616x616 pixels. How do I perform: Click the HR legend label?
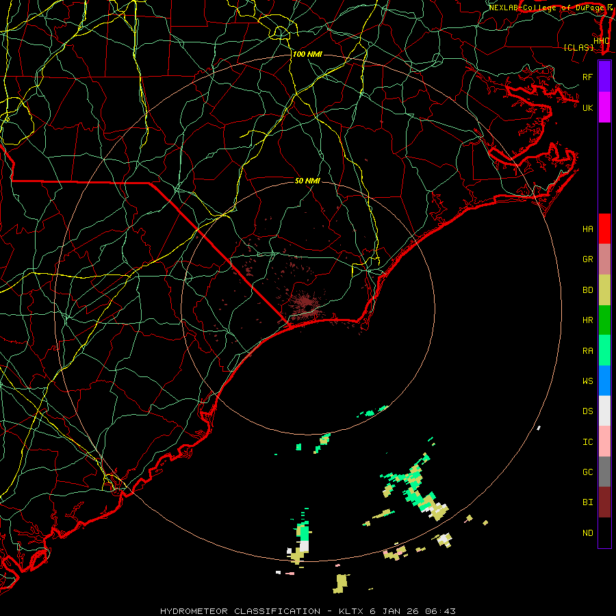[x=587, y=320]
